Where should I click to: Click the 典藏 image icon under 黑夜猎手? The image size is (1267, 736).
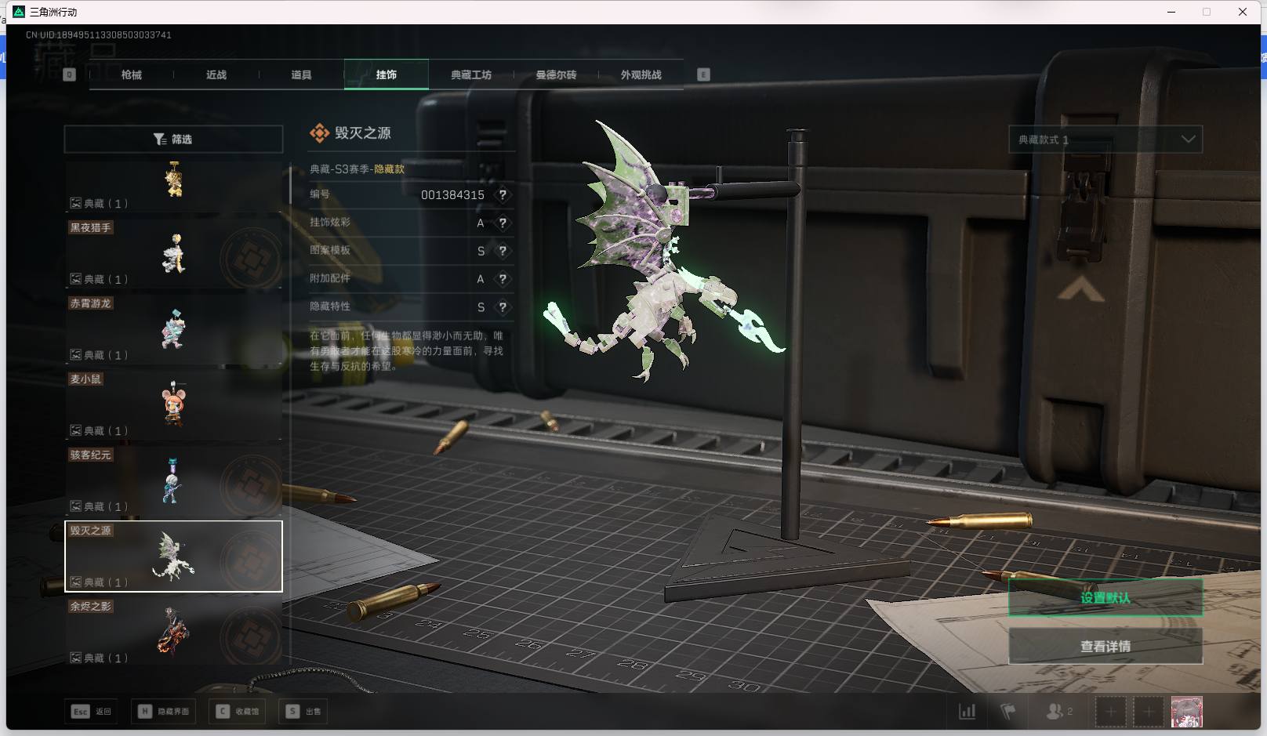pyautogui.click(x=76, y=279)
